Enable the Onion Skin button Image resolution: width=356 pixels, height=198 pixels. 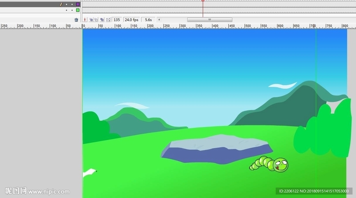tap(91, 20)
